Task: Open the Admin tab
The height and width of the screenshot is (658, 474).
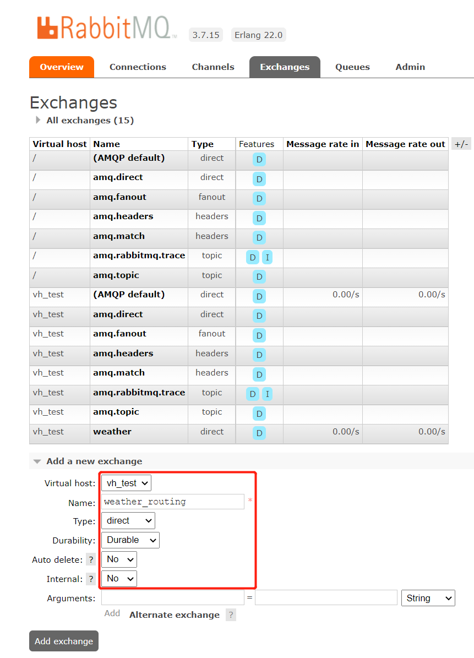Action: tap(410, 67)
